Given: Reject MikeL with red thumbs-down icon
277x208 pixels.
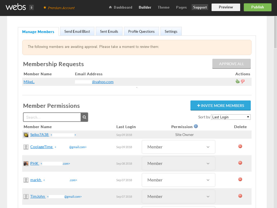Looking at the screenshot, I should (243, 81).
